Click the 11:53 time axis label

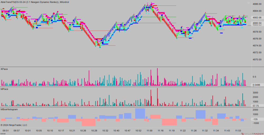pos(238,131)
